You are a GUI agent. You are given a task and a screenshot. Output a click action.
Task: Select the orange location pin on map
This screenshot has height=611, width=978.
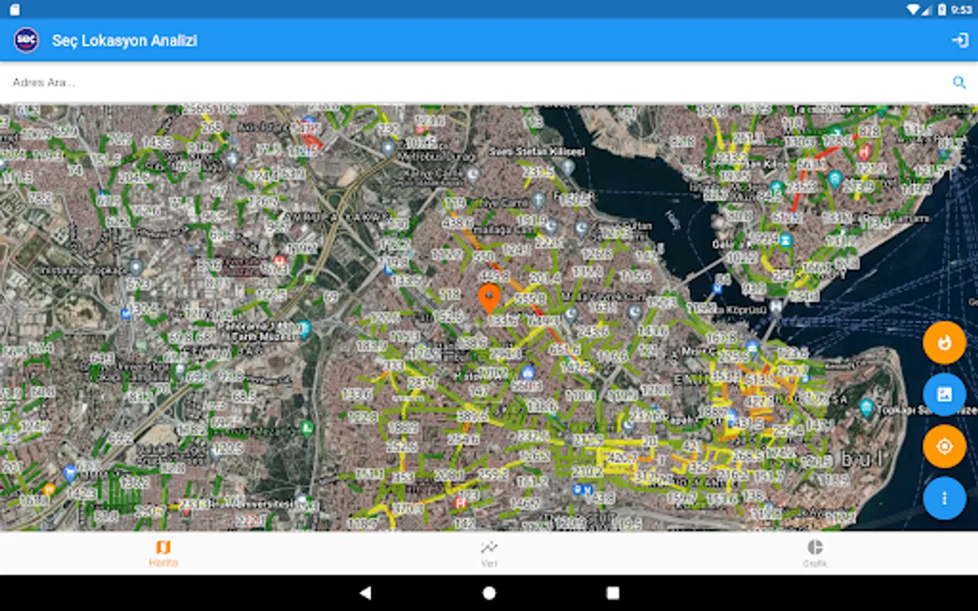click(489, 298)
